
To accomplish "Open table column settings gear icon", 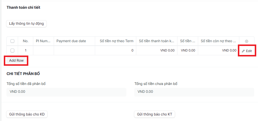I will coord(246,41).
